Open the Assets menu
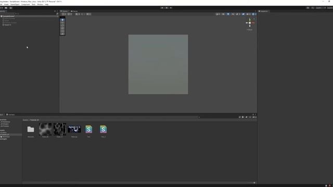The image size is (333, 187). (x=6, y=4)
